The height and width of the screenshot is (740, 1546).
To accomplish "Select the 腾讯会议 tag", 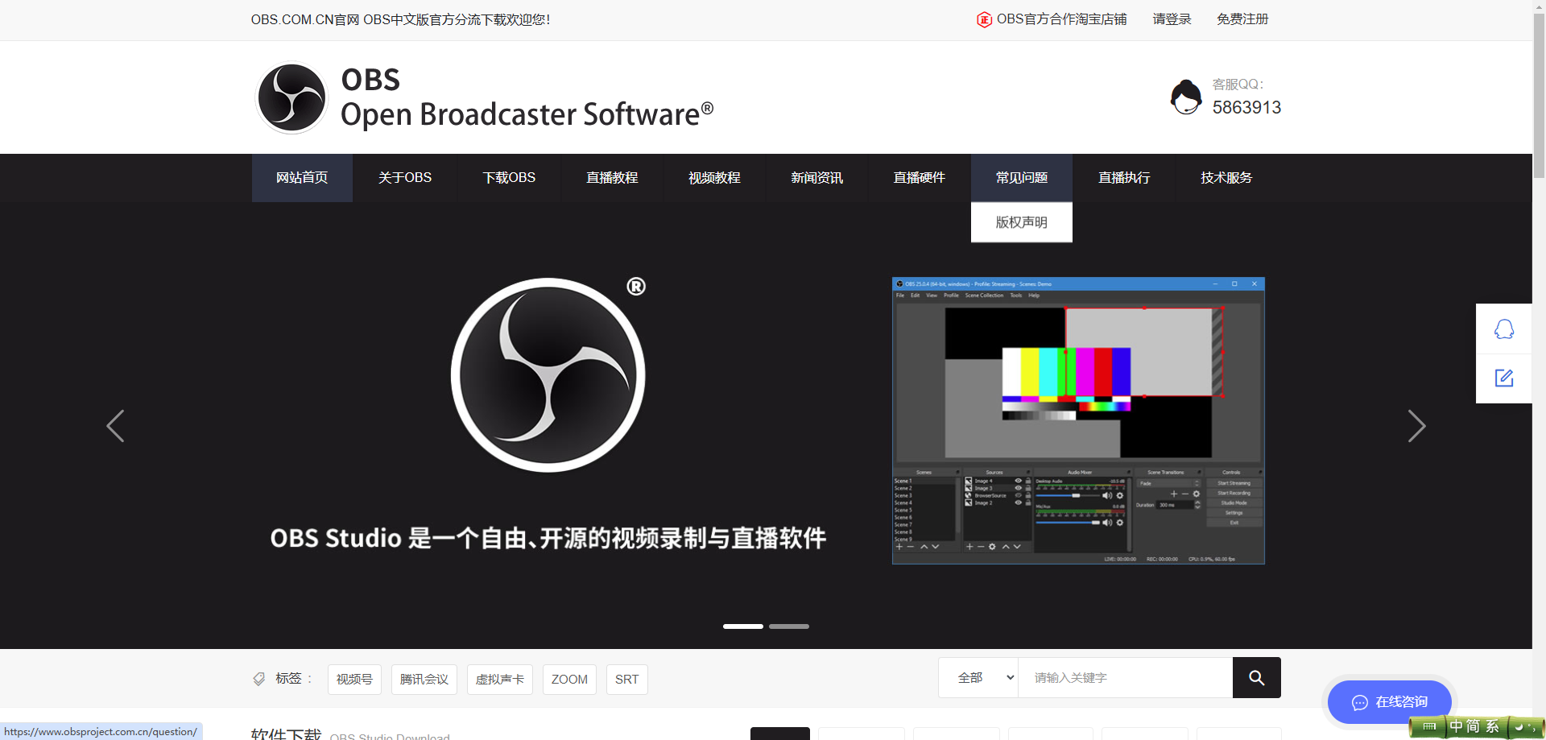I will click(424, 680).
